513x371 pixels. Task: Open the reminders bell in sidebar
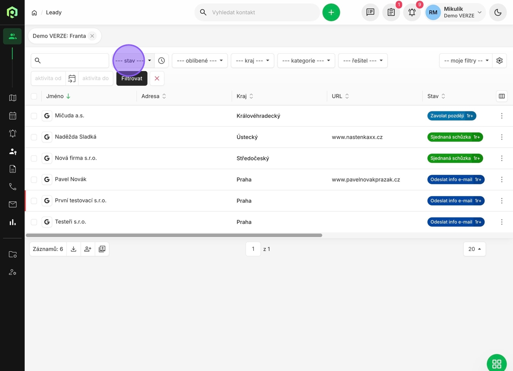click(12, 133)
